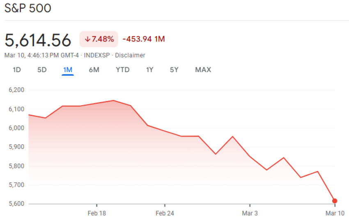Click the Feb 24 date axis label
The image size is (349, 220).
point(165,213)
